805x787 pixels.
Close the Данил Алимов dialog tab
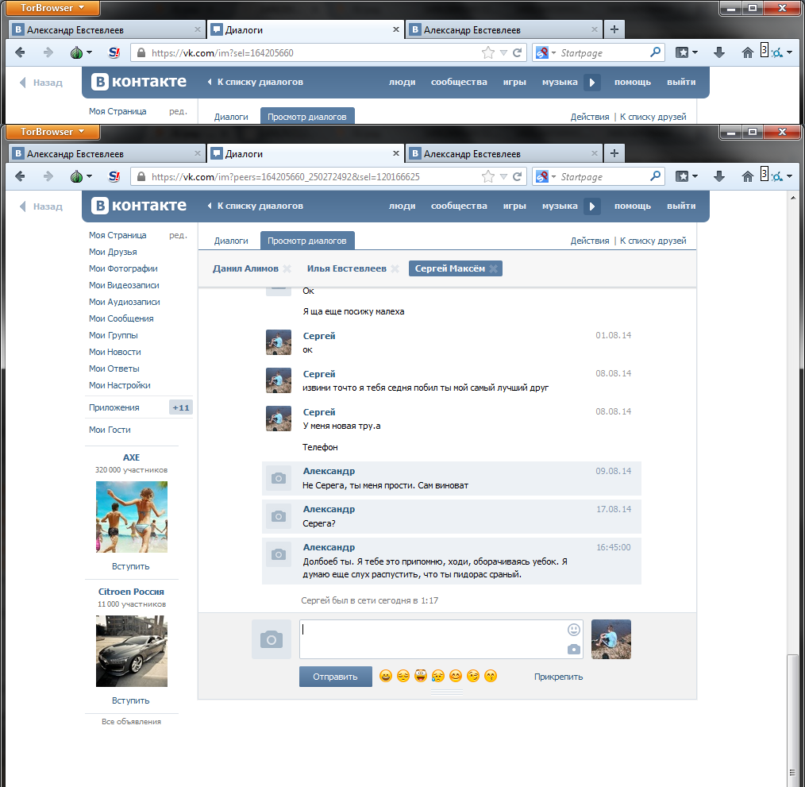pos(287,268)
